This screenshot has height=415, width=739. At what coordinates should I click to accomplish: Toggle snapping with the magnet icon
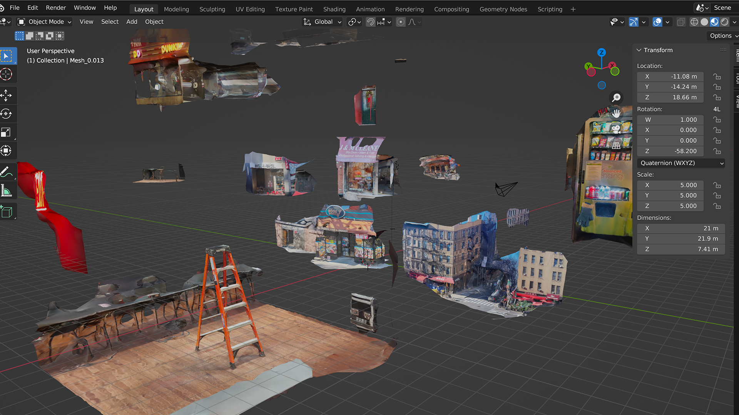pyautogui.click(x=370, y=22)
